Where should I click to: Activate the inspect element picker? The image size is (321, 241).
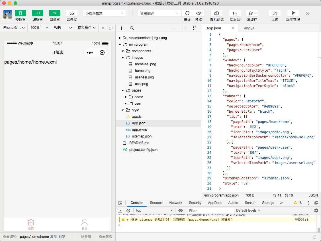[120, 203]
